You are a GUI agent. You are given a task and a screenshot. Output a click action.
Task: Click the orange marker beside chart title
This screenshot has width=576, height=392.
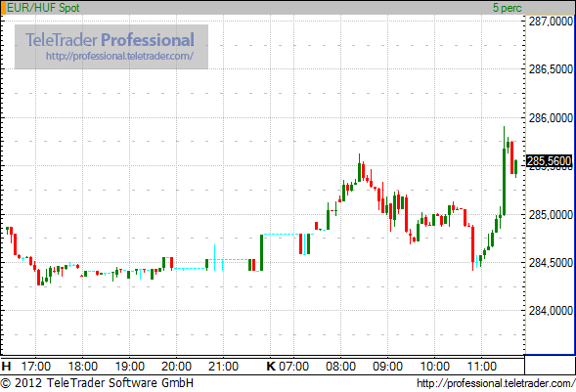[x=3, y=8]
